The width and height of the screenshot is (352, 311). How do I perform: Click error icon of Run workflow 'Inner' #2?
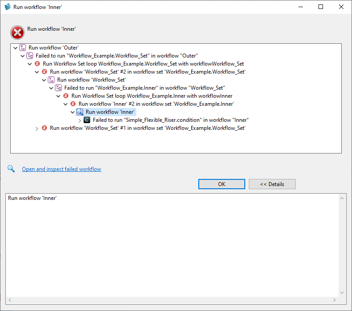pos(73,104)
